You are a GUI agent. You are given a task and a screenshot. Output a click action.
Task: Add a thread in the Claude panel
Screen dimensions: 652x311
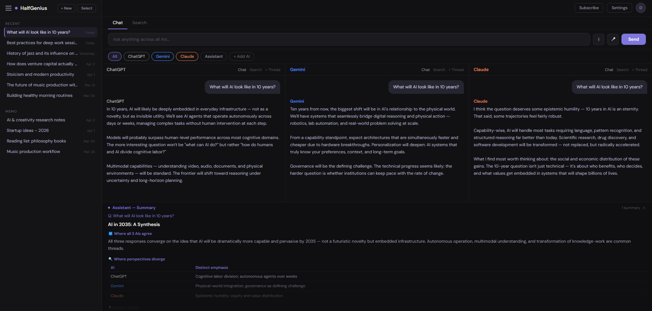point(639,70)
